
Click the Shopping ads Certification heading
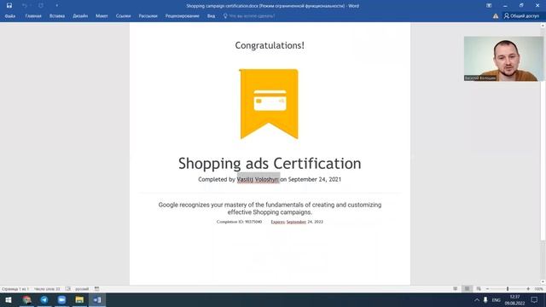coord(270,164)
